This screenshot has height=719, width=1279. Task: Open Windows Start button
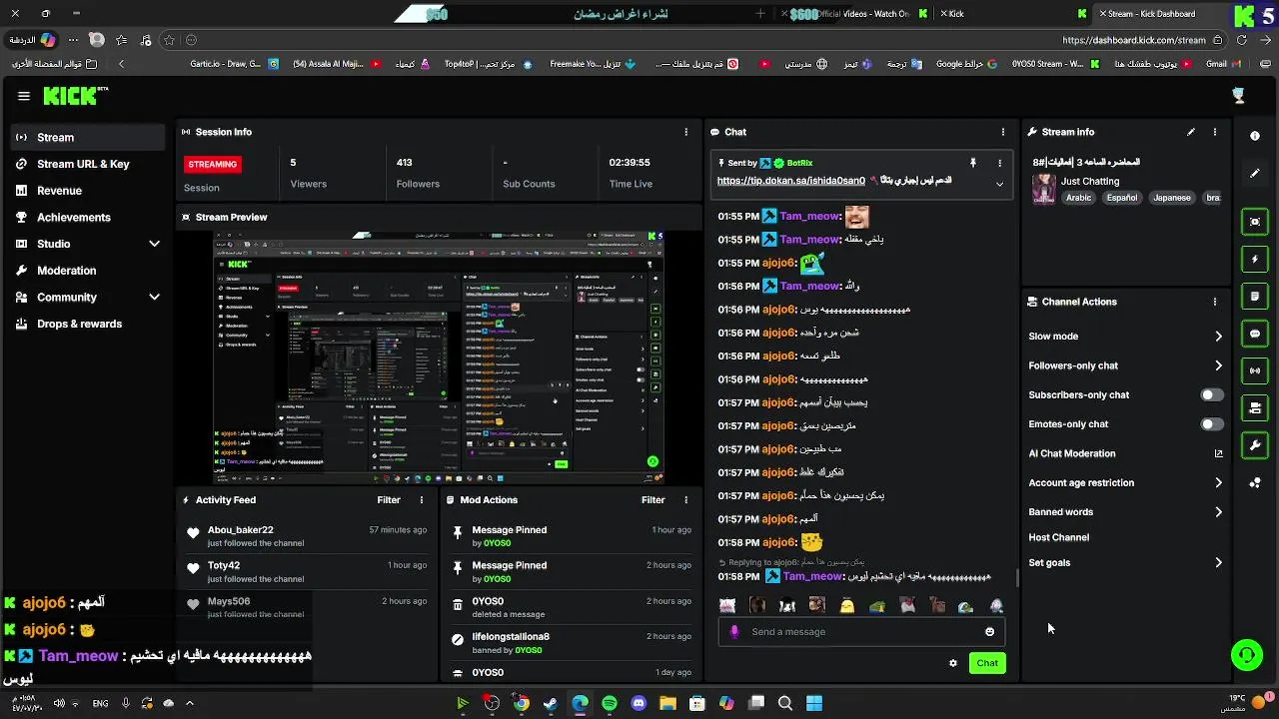[814, 703]
